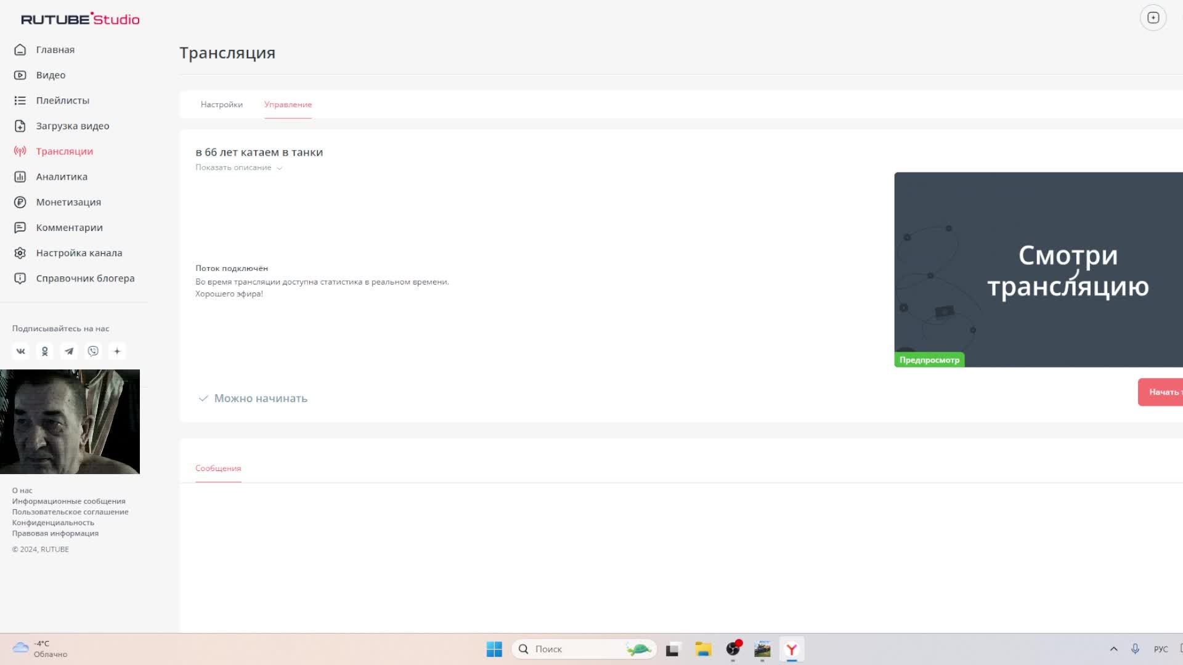Open Настройка канала from sidebar
This screenshot has height=665, width=1183.
point(78,253)
